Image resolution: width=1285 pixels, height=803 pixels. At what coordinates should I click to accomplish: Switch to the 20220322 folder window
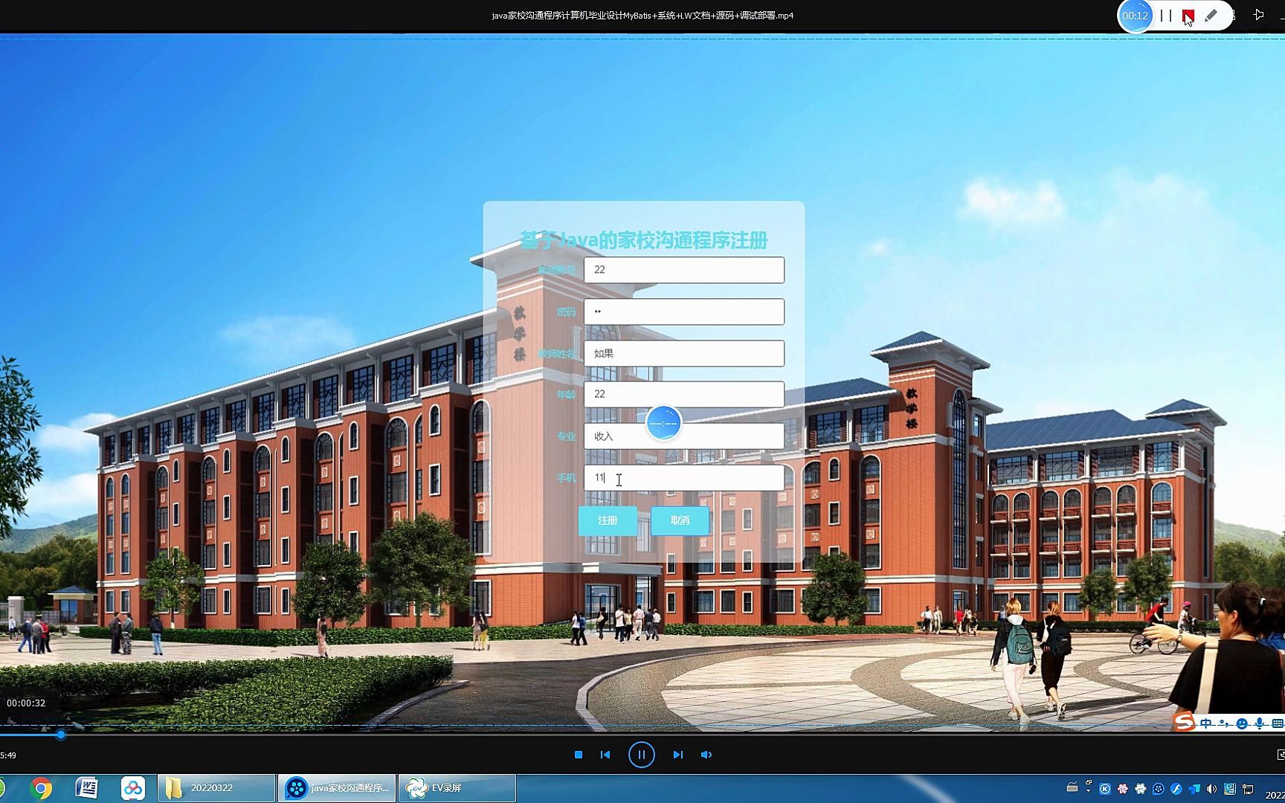tap(216, 788)
